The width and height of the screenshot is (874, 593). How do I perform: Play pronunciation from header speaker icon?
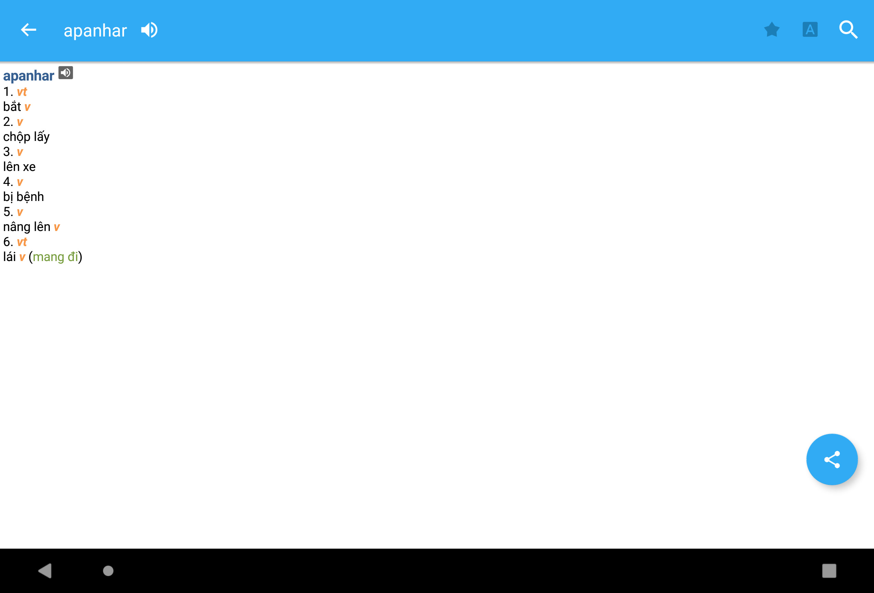pos(149,30)
